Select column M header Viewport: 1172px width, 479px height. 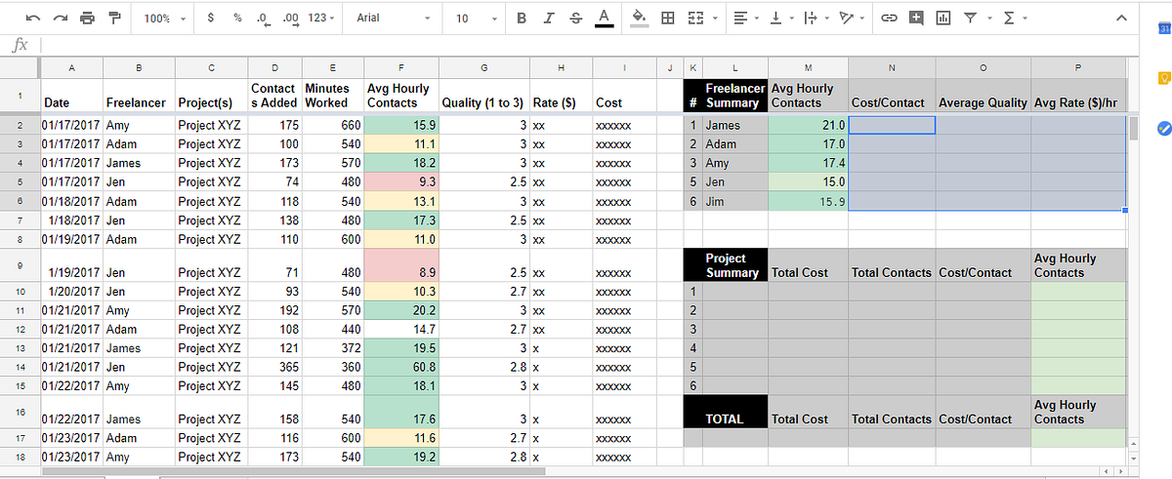pyautogui.click(x=808, y=67)
